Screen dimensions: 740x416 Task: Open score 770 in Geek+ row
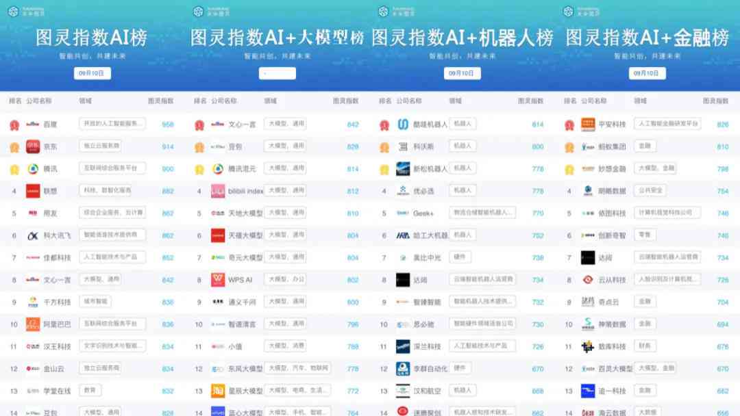pos(538,213)
